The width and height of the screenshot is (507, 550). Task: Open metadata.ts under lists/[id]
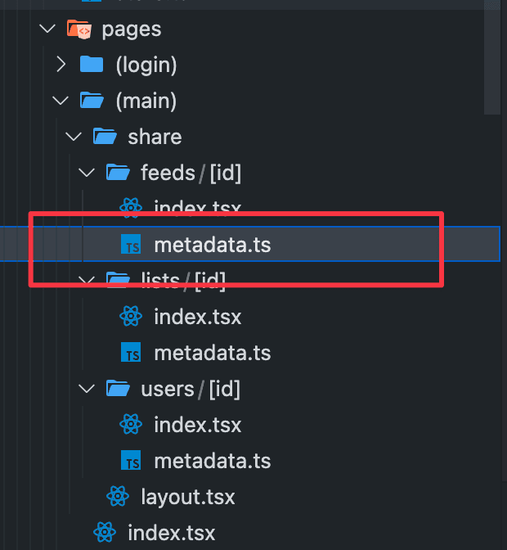pyautogui.click(x=212, y=353)
